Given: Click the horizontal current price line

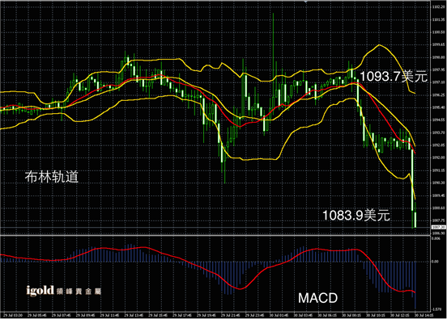Looking at the screenshot, I should tap(215, 228).
